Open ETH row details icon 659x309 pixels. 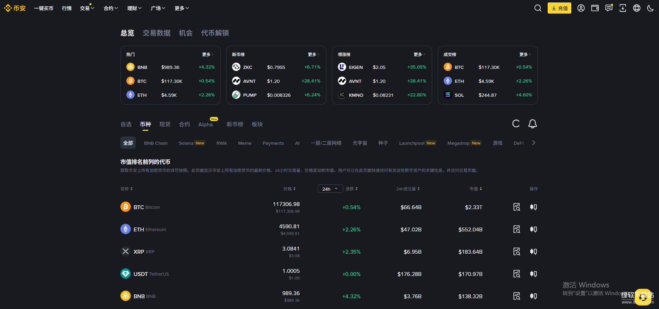[517, 229]
